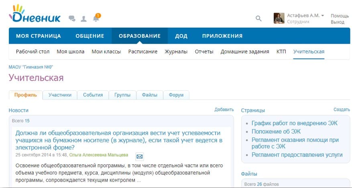Open notifications bell icon
The image size is (352, 188).
pyautogui.click(x=96, y=18)
